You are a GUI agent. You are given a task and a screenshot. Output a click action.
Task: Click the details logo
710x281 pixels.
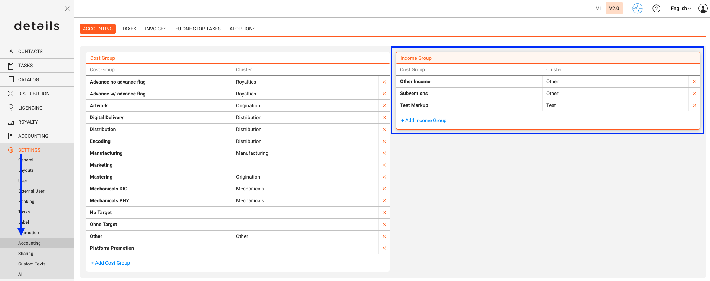pos(37,26)
